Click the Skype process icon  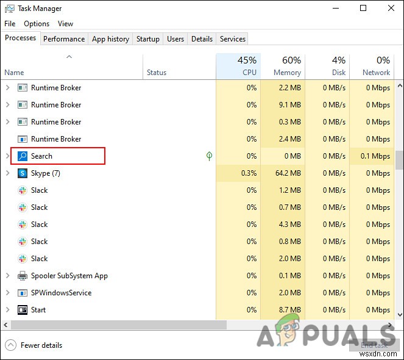(23, 173)
